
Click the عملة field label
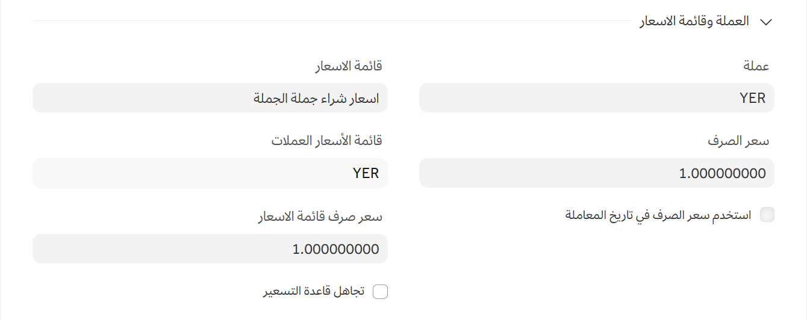pos(756,66)
